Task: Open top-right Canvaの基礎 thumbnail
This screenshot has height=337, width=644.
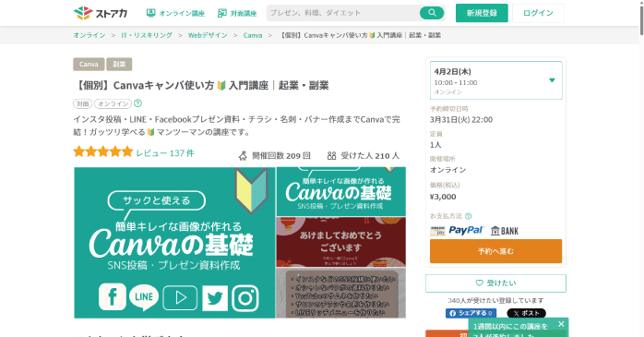Action: click(340, 191)
